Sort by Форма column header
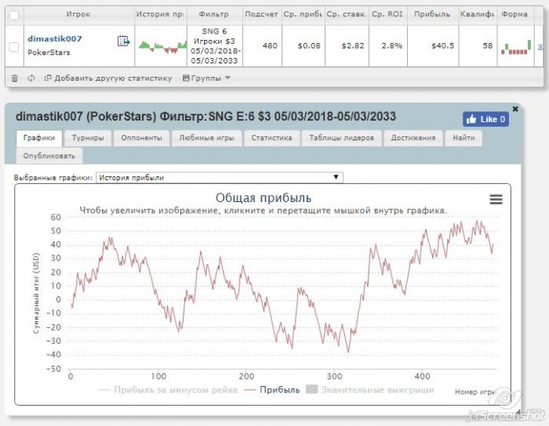This screenshot has height=426, width=549. click(514, 14)
